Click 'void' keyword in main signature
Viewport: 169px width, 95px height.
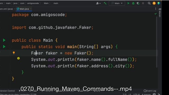pyautogui.click(x=60, y=47)
